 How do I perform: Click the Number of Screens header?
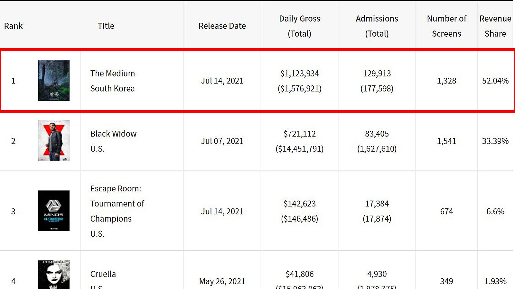446,26
